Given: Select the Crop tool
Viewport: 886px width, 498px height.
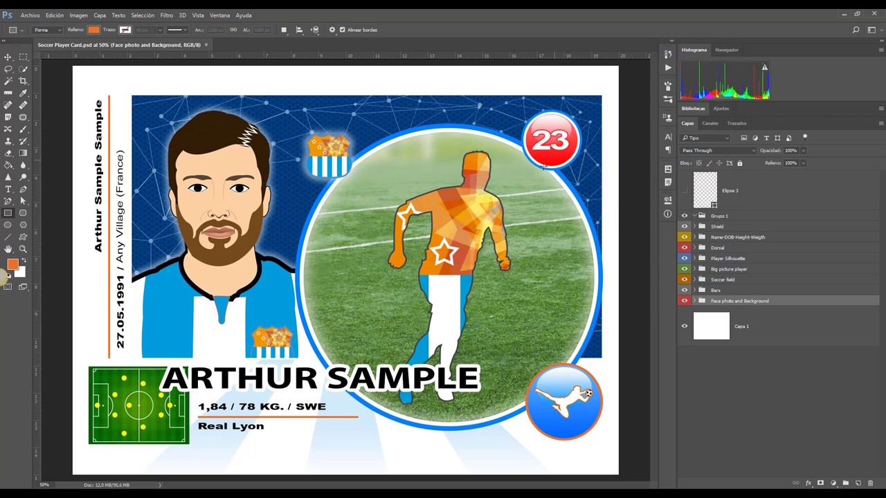Looking at the screenshot, I should tap(23, 81).
